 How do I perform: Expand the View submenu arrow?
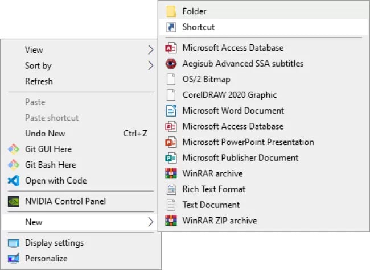tap(150, 50)
